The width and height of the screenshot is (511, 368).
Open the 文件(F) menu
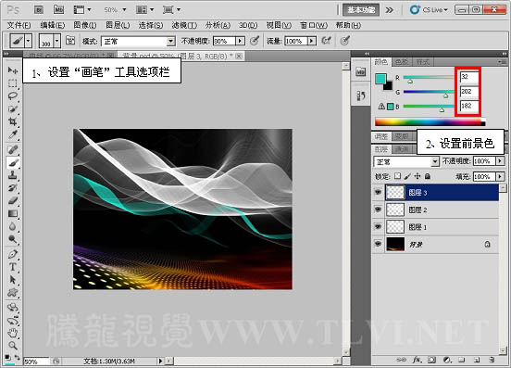pyautogui.click(x=19, y=25)
